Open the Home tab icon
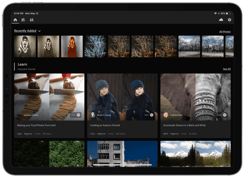 [x=15, y=20]
